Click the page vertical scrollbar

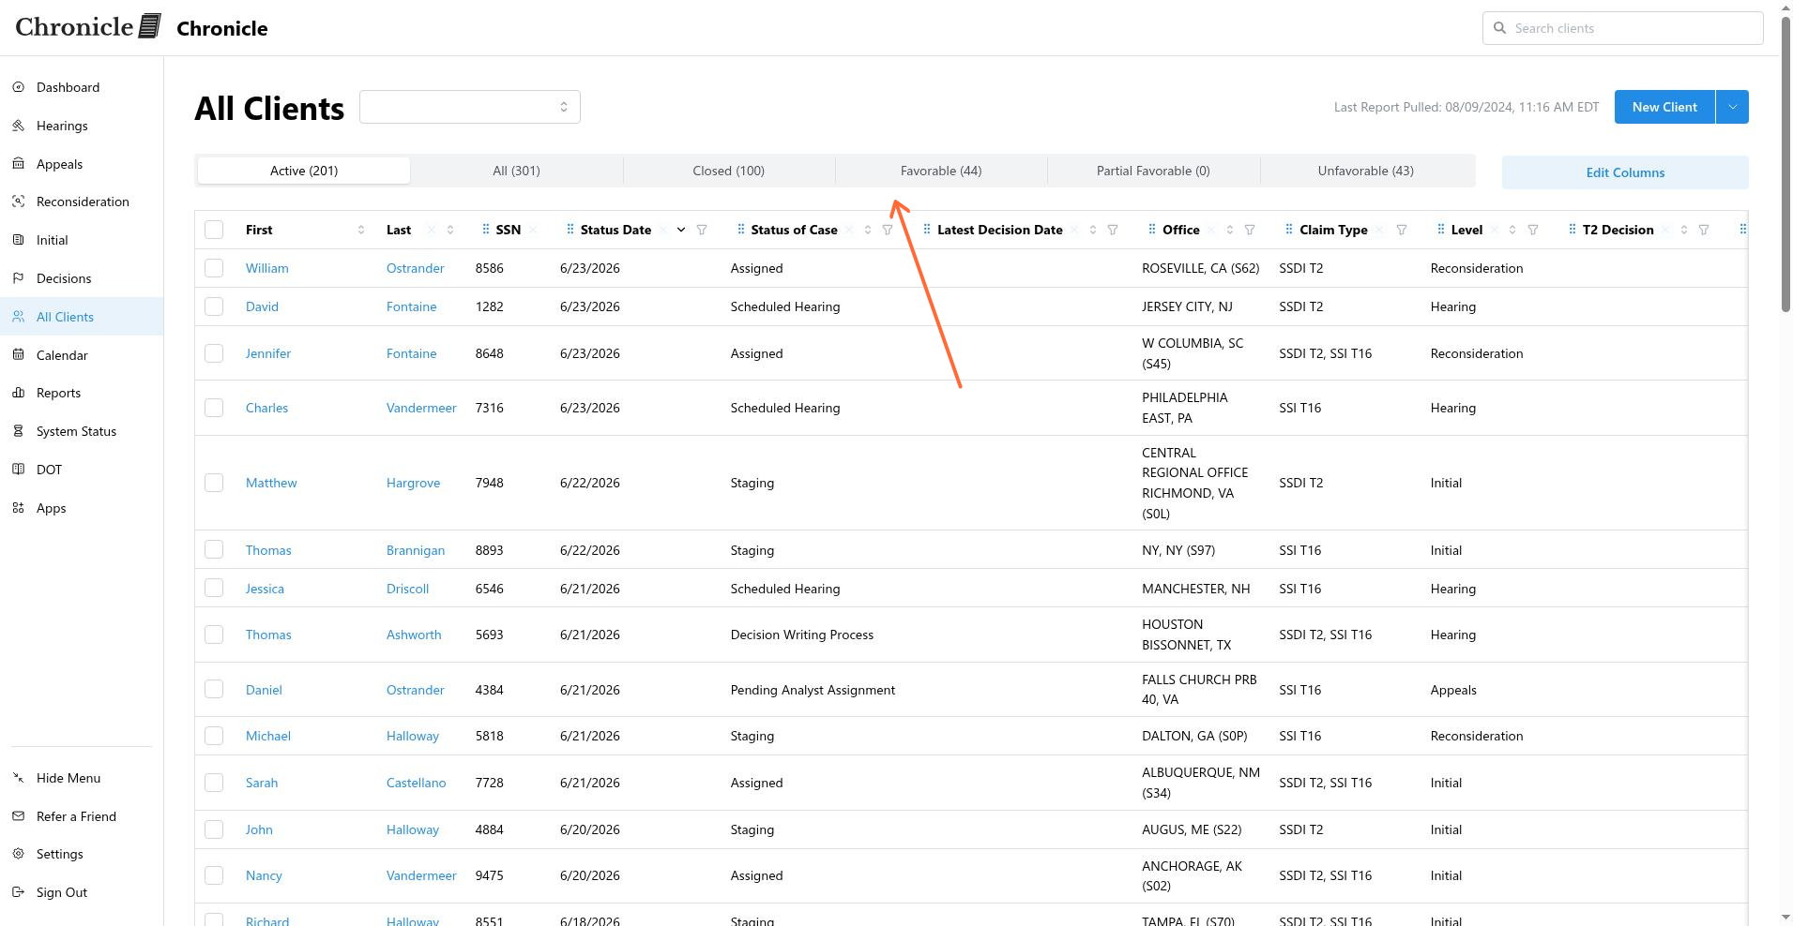1785,164
